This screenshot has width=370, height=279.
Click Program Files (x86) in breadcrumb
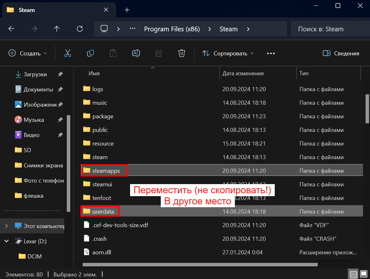click(172, 29)
